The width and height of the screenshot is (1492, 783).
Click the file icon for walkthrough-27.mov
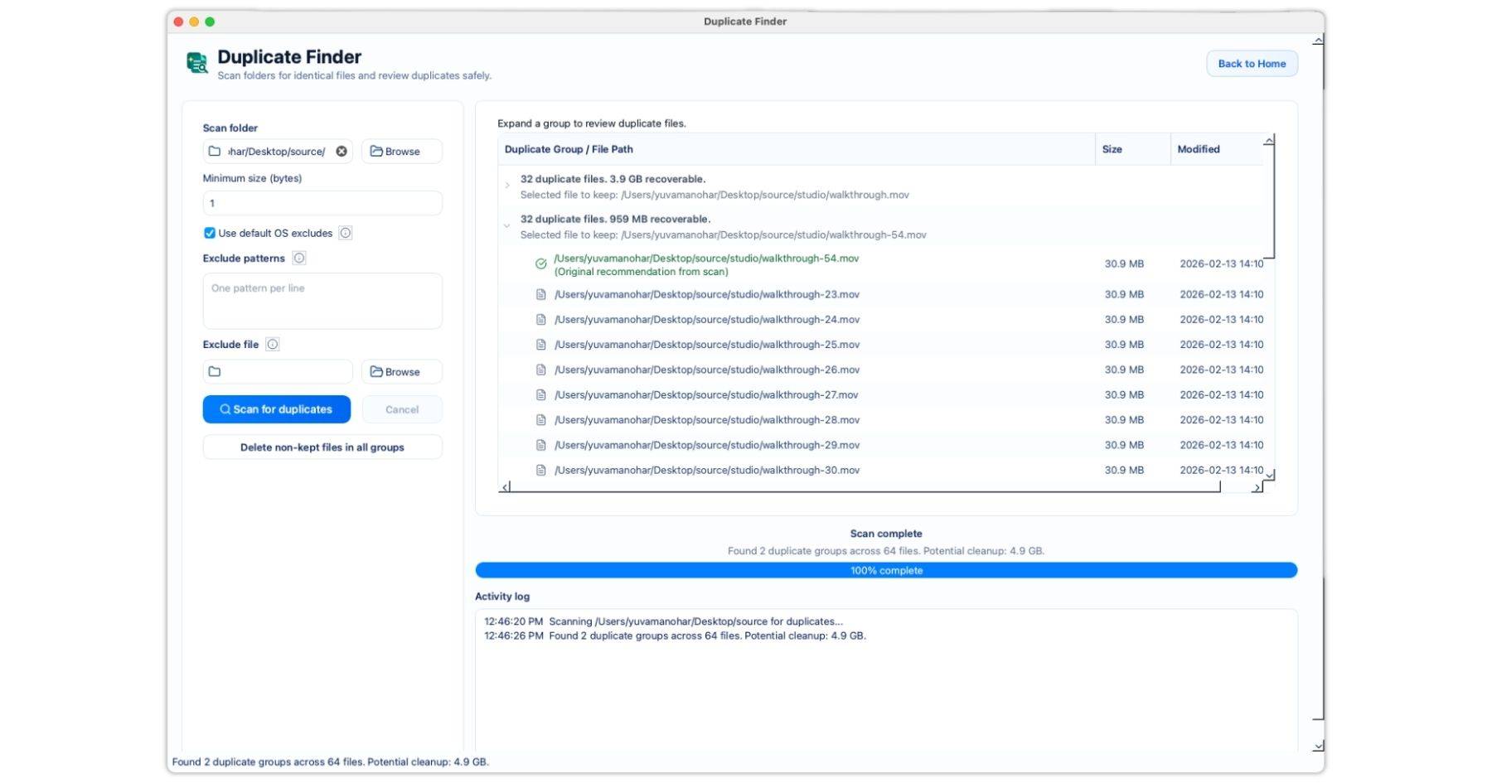pos(541,394)
